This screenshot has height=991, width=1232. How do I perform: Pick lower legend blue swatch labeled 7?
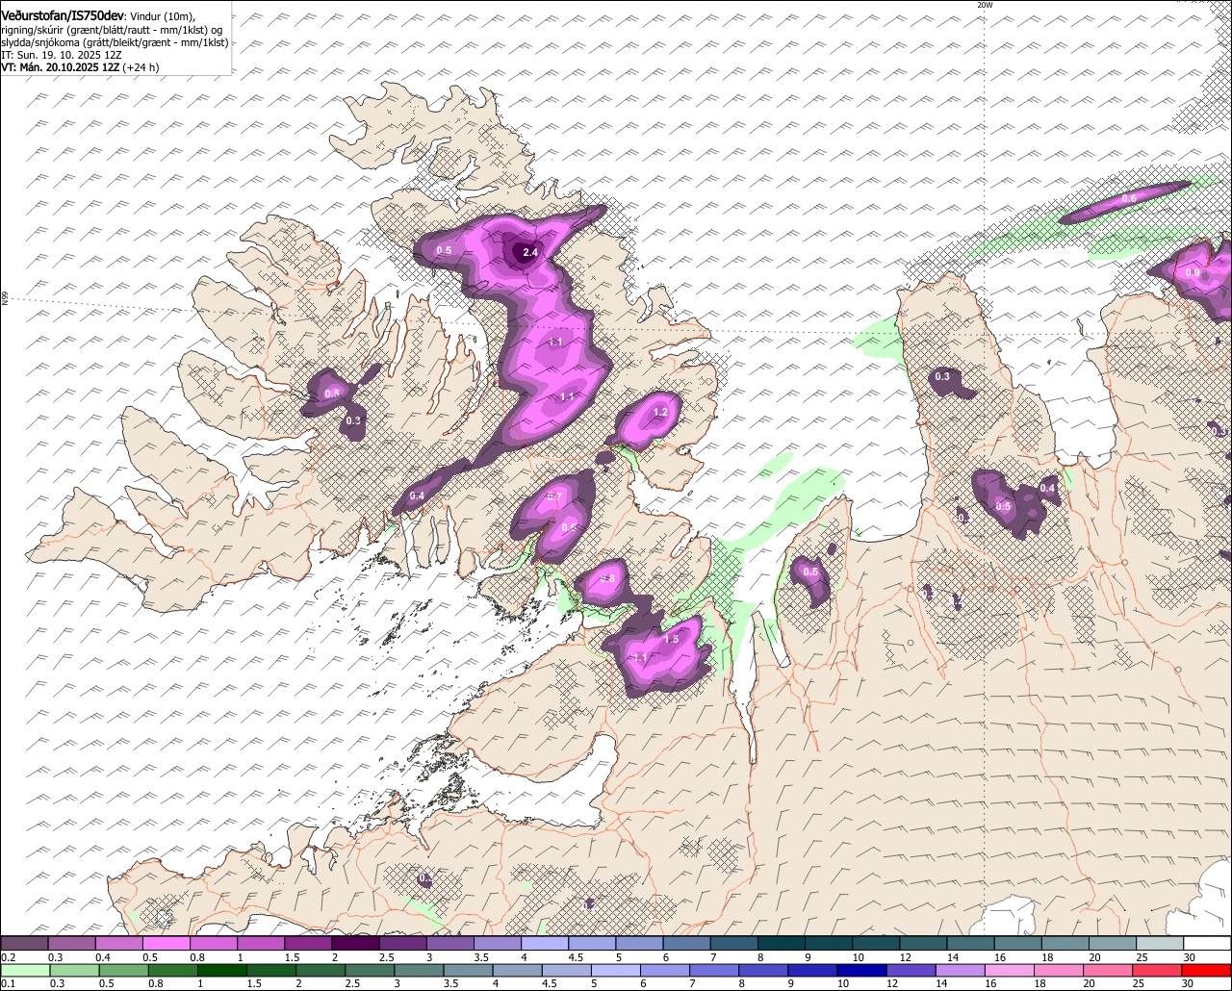coord(715,970)
